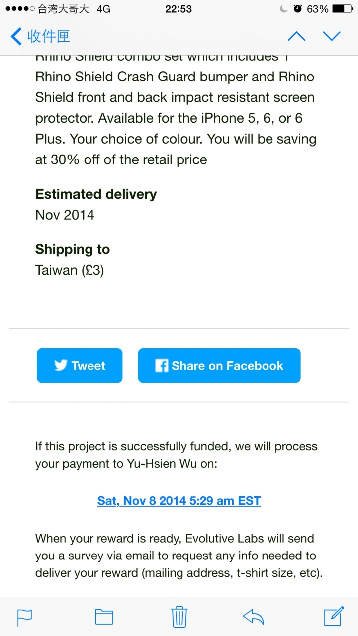Tap the Twitter bird icon
The height and width of the screenshot is (636, 358).
click(x=61, y=366)
